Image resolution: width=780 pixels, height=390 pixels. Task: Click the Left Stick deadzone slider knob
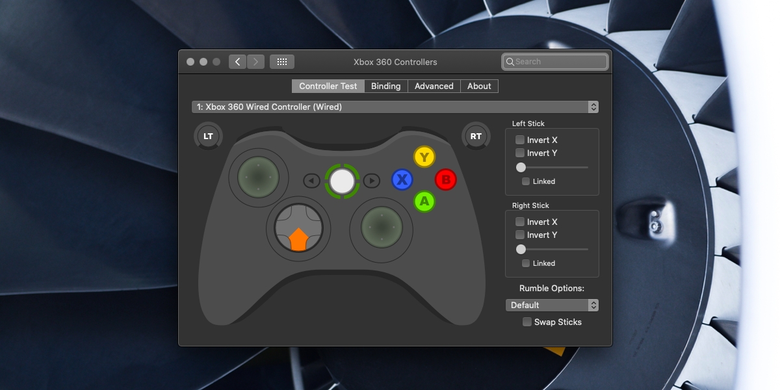pyautogui.click(x=521, y=167)
